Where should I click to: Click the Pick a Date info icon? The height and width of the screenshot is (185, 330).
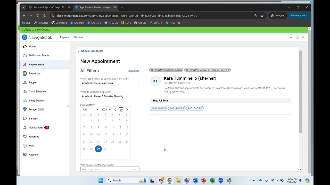[x=93, y=105]
